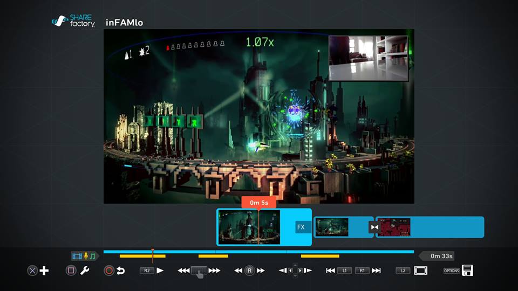Click the L1 button label
The height and width of the screenshot is (291, 518).
click(x=344, y=271)
